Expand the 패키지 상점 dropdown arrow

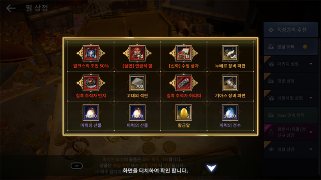[311, 64]
